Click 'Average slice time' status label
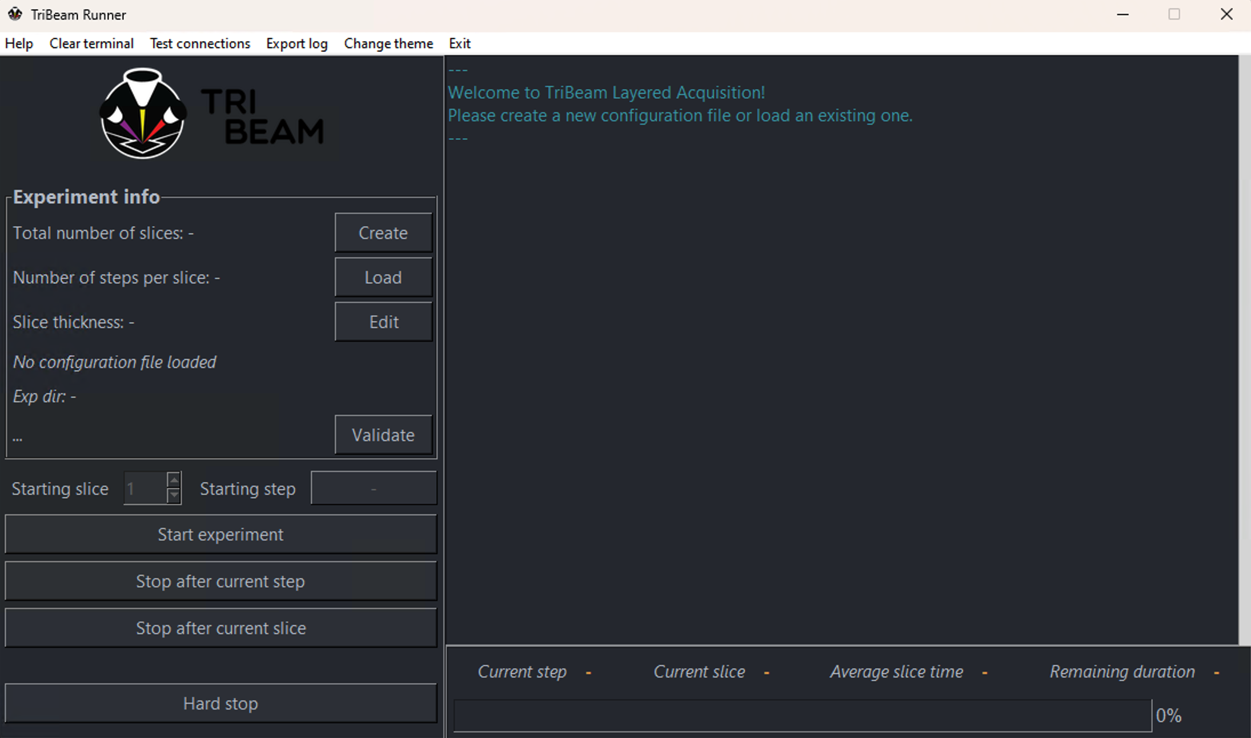 (896, 672)
